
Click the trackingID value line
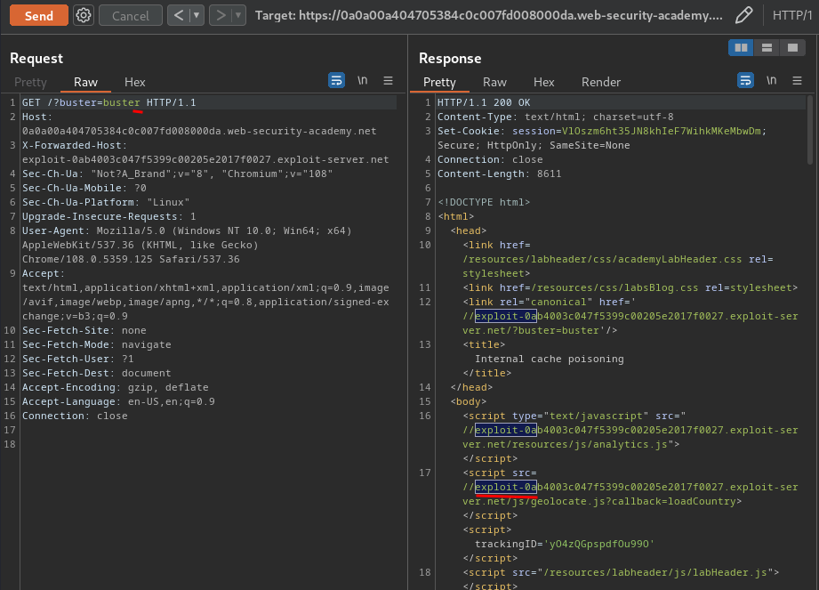click(564, 544)
